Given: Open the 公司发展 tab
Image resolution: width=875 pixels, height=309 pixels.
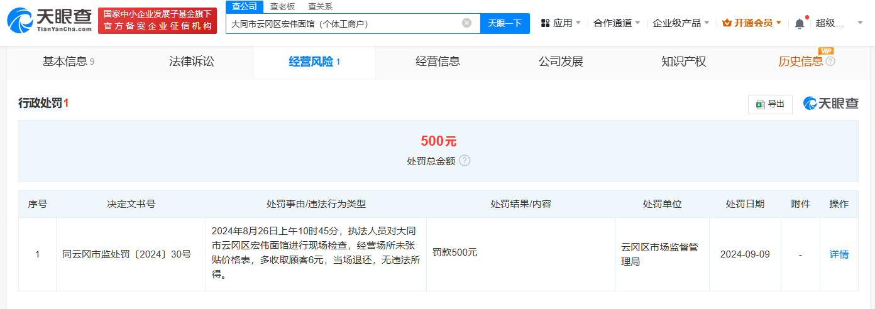Looking at the screenshot, I should click(561, 62).
